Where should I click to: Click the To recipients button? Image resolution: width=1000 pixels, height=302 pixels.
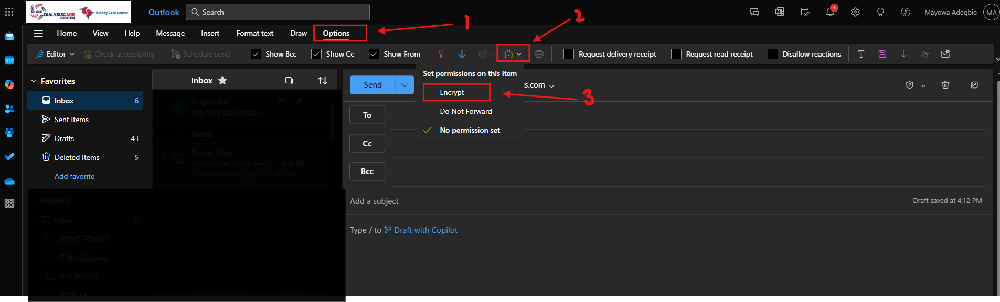[x=367, y=115]
